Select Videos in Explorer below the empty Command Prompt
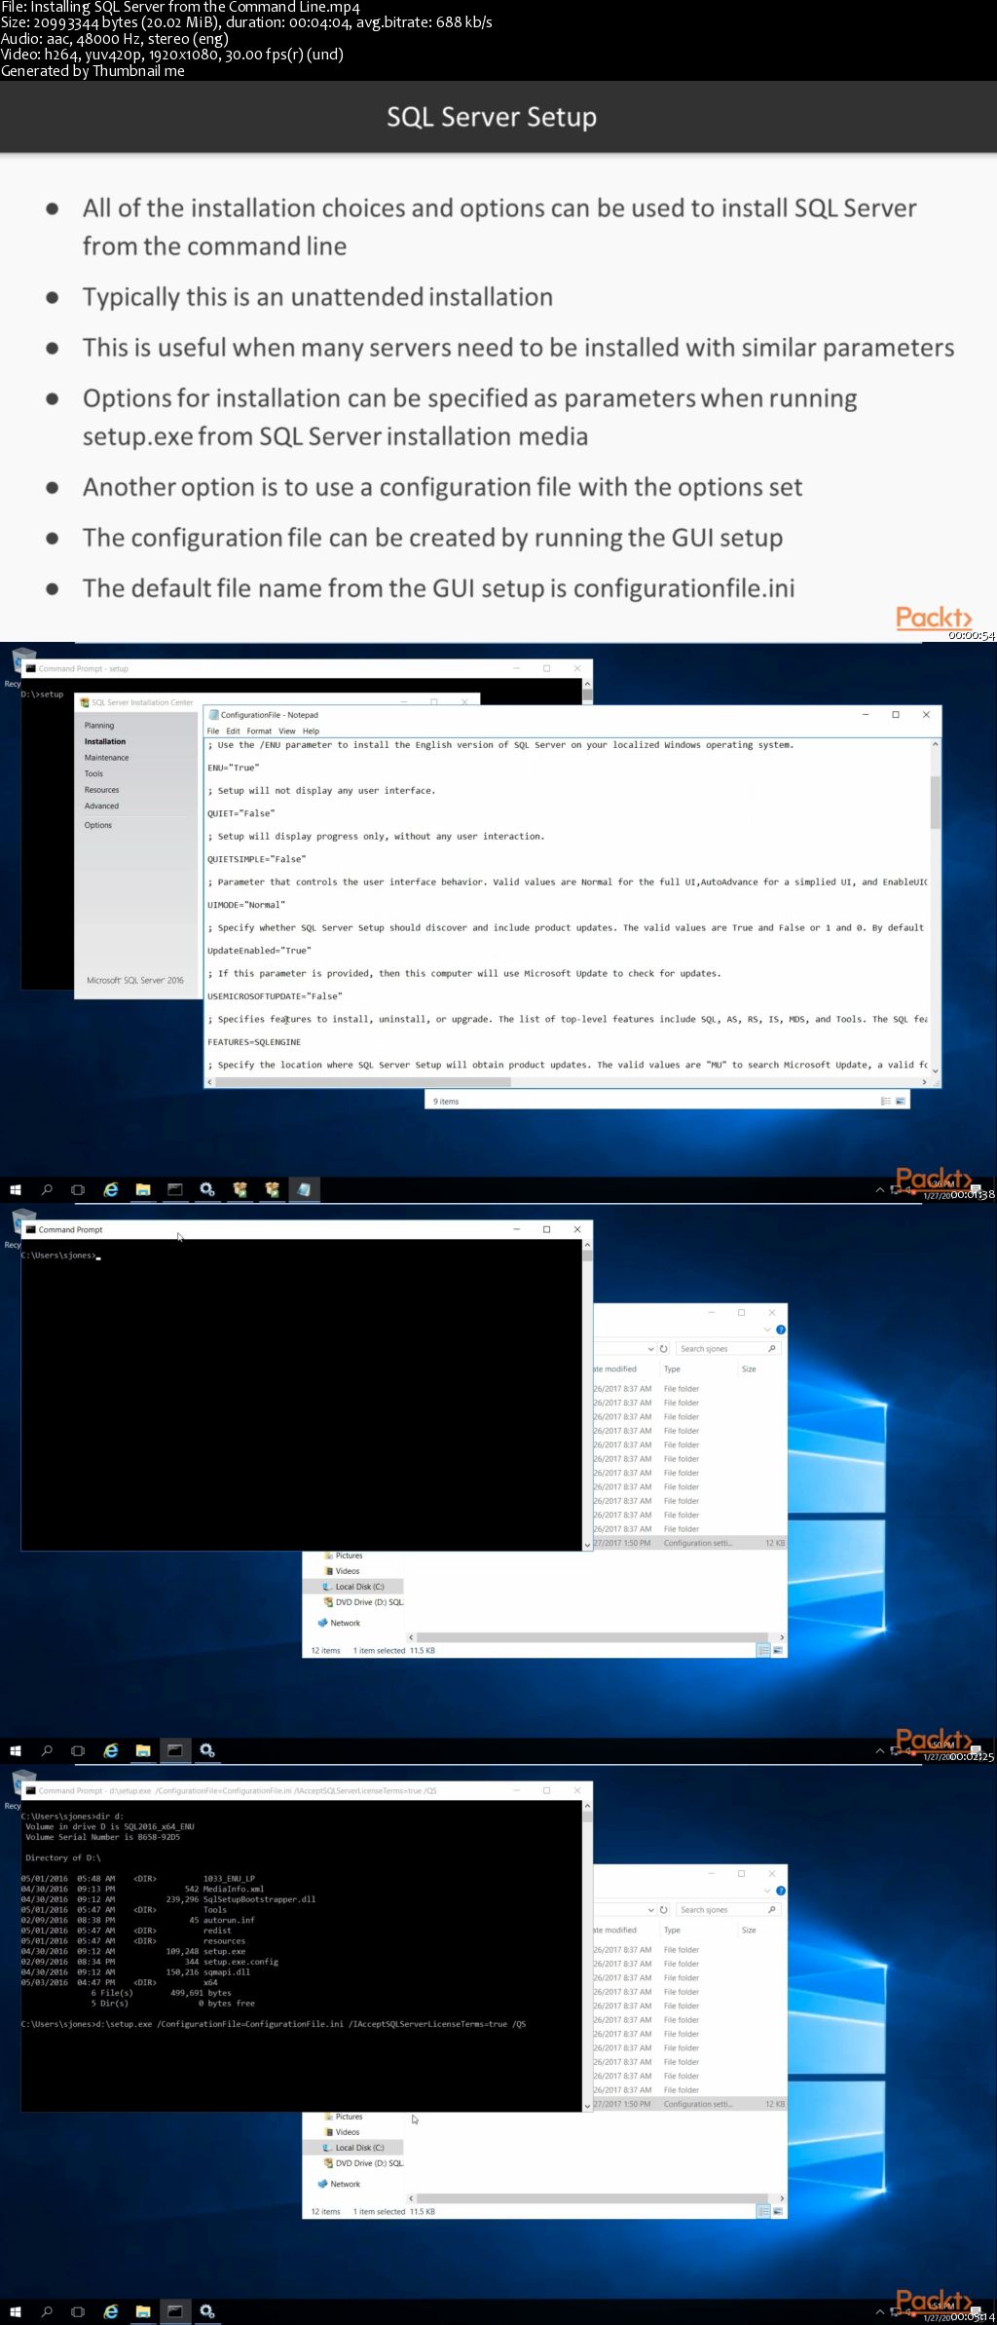This screenshot has width=997, height=2325. click(348, 1571)
